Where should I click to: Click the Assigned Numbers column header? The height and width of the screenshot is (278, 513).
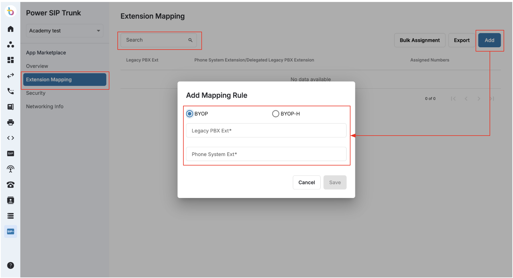pos(430,60)
